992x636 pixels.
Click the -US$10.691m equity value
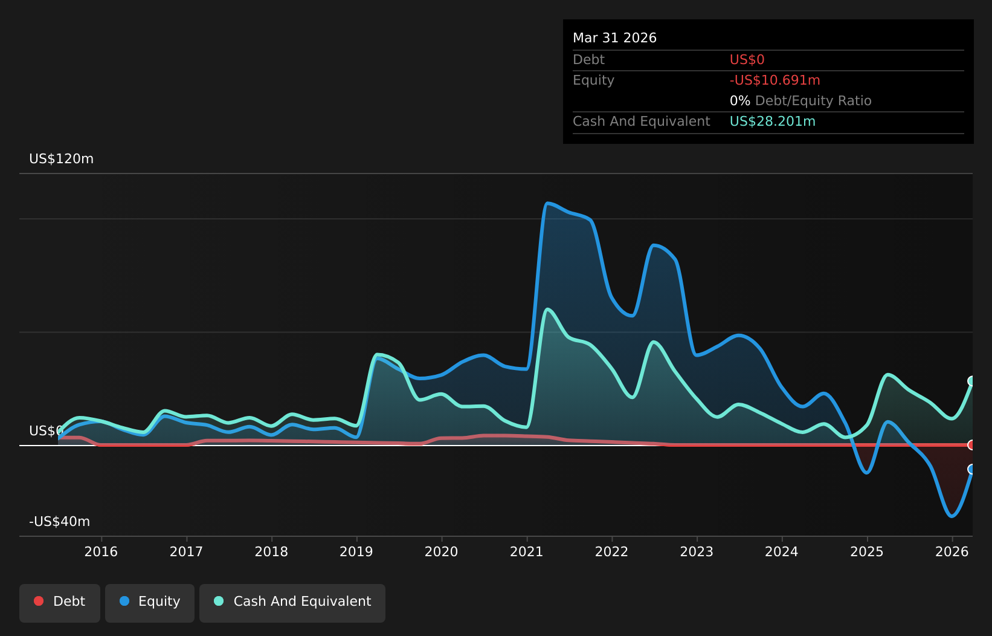click(775, 80)
